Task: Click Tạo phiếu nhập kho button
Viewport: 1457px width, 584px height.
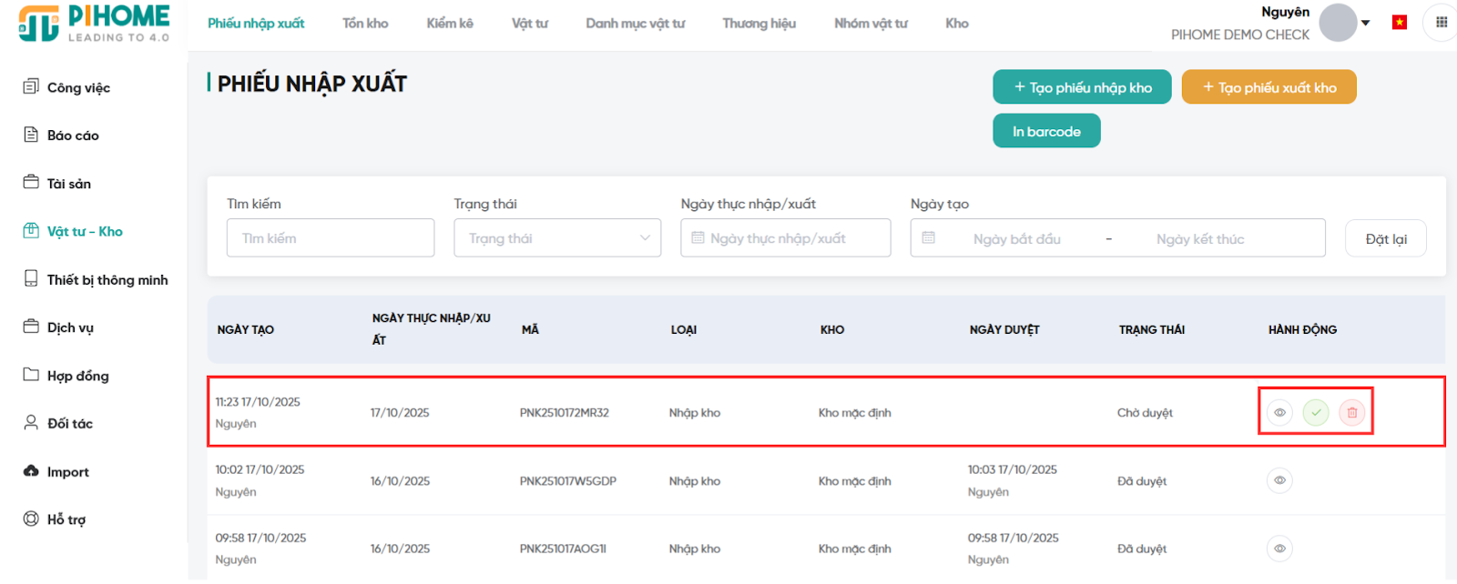Action: pyautogui.click(x=1082, y=87)
